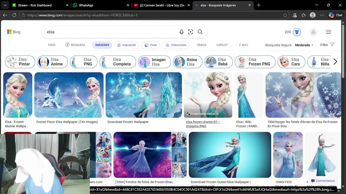Submit search with the magnifier icon
346x194 pixels.
200,32
